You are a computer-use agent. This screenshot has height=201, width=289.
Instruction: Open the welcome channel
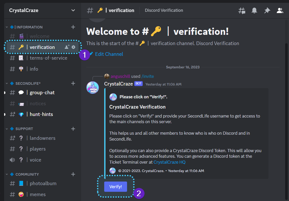(42, 36)
